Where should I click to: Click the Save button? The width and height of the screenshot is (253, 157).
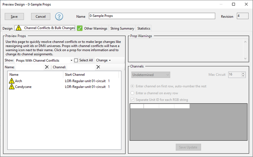[x=14, y=17]
